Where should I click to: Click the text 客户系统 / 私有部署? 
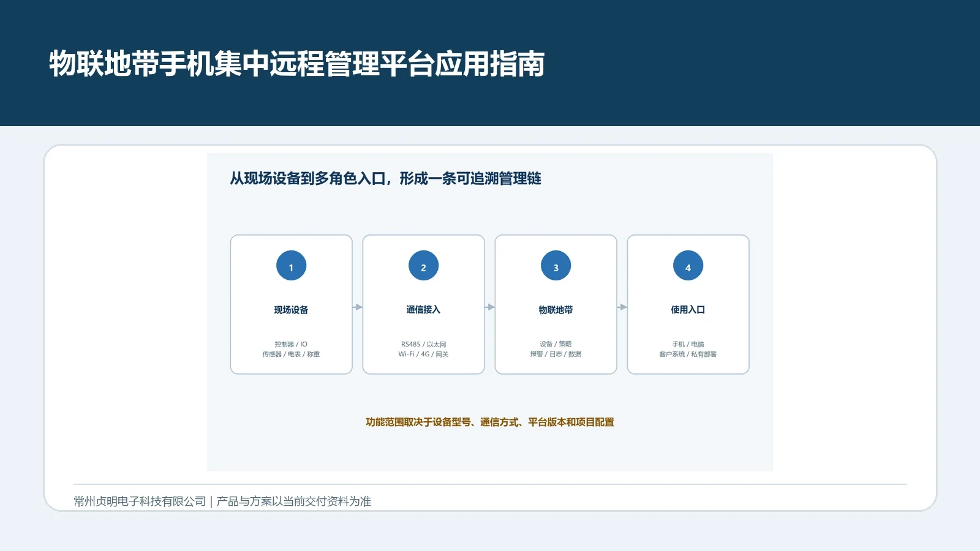point(688,354)
